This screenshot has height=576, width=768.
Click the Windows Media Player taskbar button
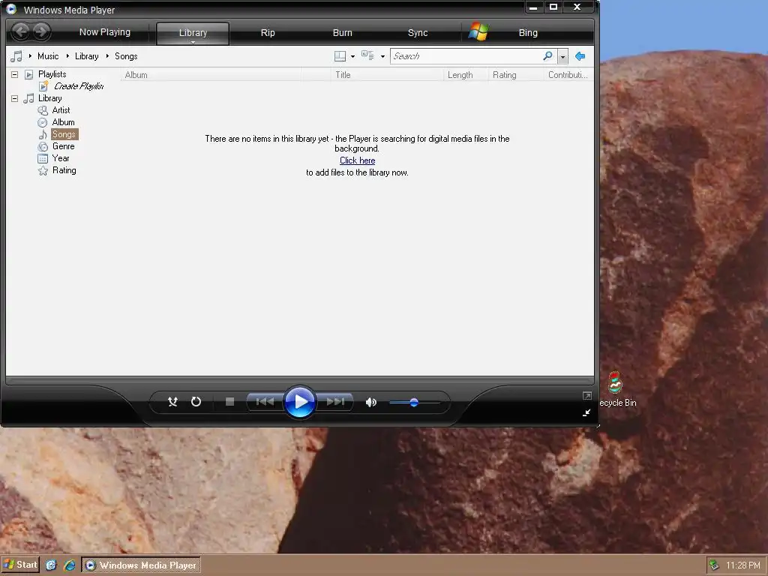[x=141, y=565]
